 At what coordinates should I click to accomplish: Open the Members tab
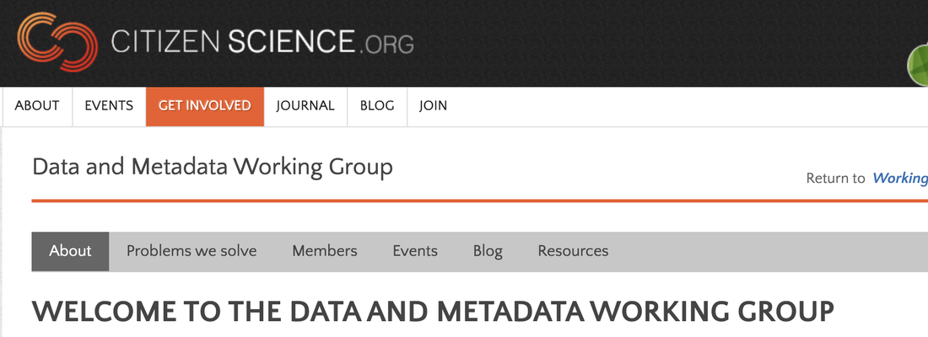(325, 251)
